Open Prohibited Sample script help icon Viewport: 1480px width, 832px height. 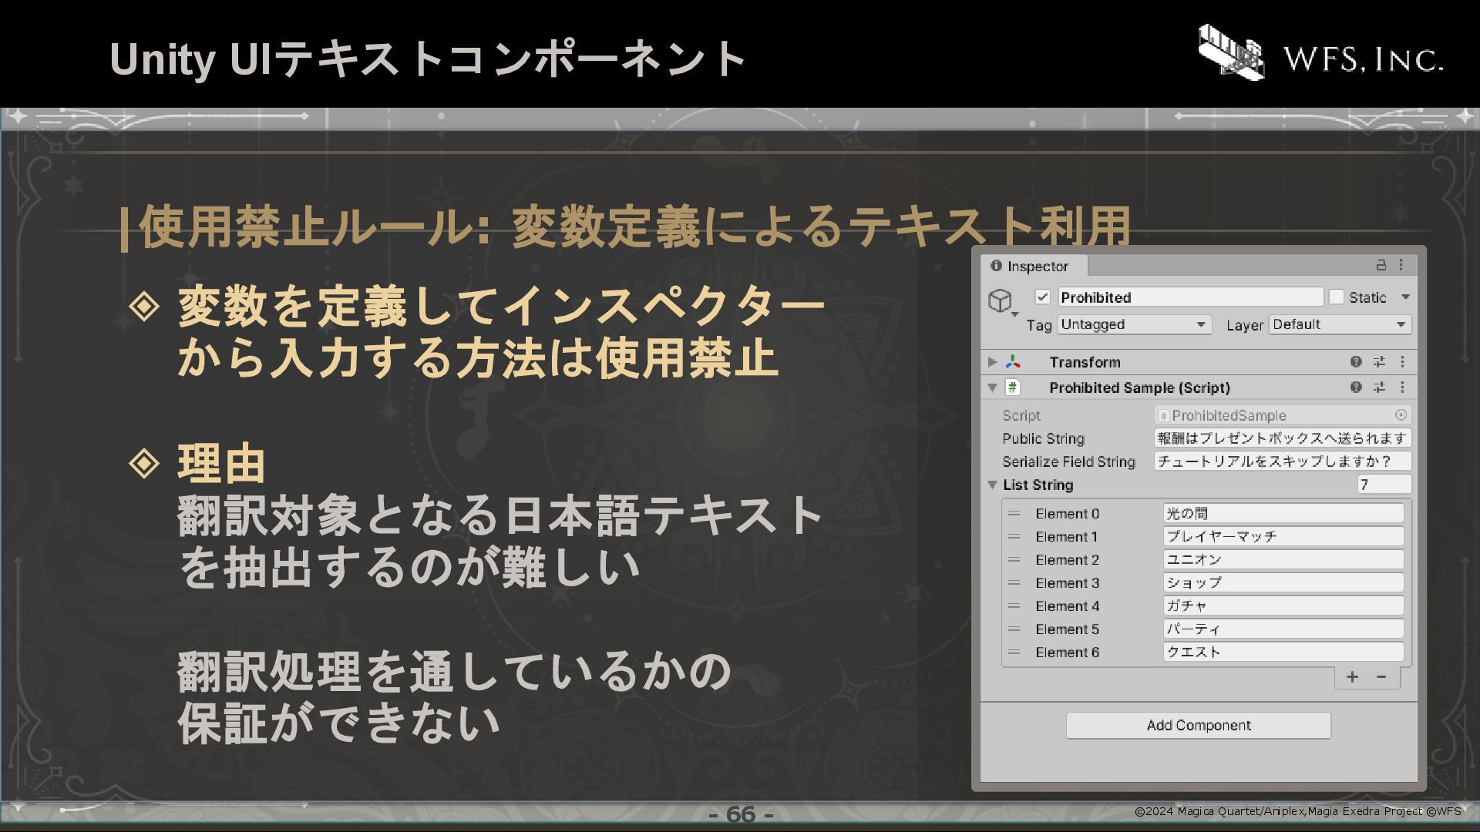(x=1356, y=387)
